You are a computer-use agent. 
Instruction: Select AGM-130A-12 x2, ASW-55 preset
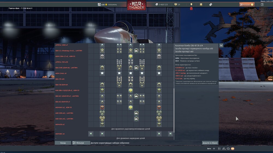coord(65,56)
